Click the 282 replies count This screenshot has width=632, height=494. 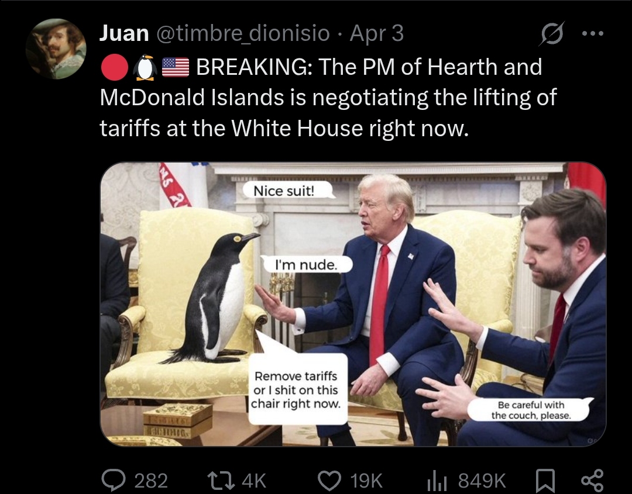[x=151, y=481]
